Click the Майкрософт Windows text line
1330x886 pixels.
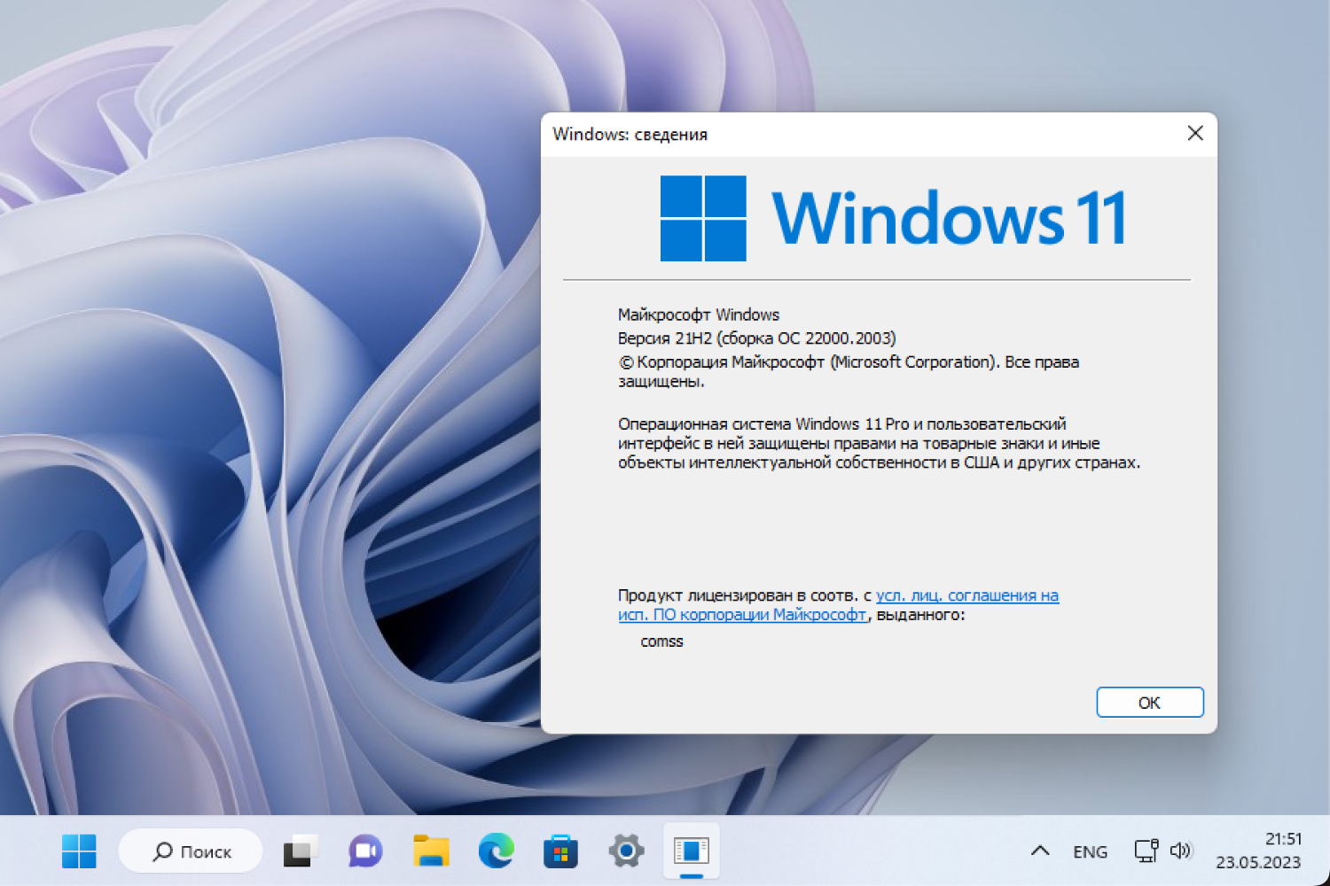(x=699, y=315)
